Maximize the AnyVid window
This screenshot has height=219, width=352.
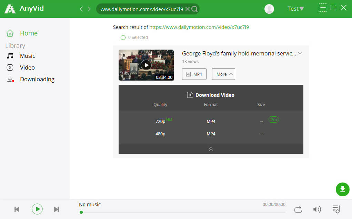click(x=333, y=8)
